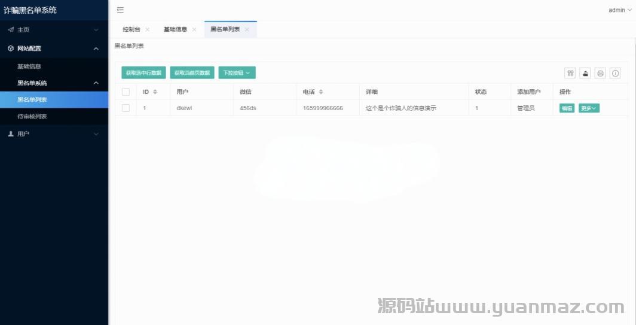Open the column filter grid icon
Viewport: 636px width, 325px height.
point(570,73)
